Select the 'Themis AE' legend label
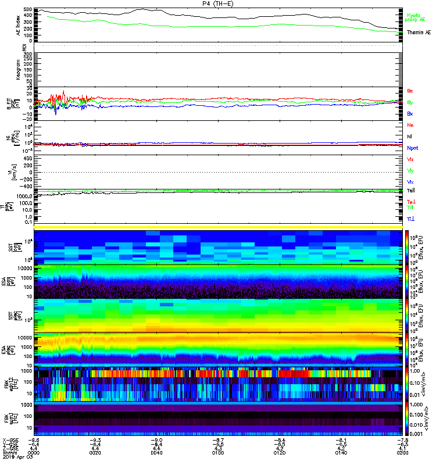This screenshot has height=465, width=436. (419, 33)
